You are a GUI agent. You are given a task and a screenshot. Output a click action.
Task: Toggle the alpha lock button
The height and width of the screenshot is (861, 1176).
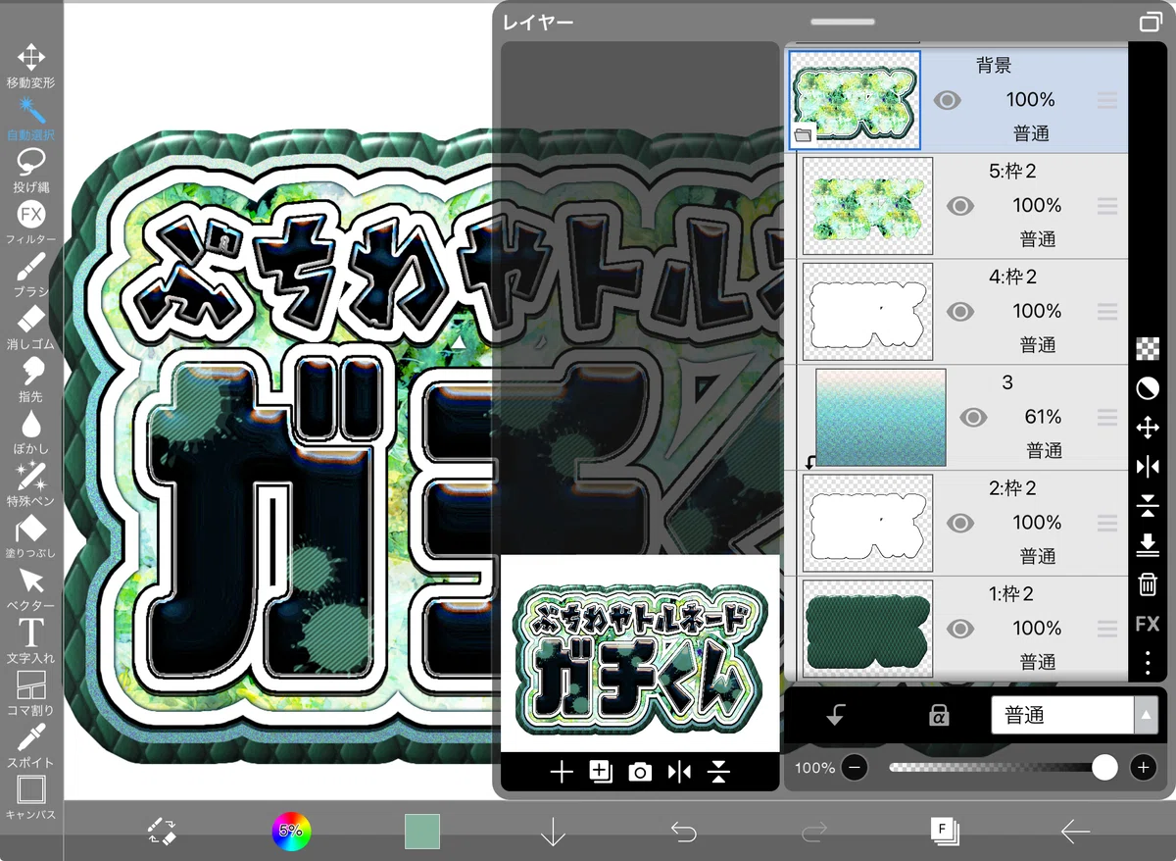pyautogui.click(x=938, y=717)
